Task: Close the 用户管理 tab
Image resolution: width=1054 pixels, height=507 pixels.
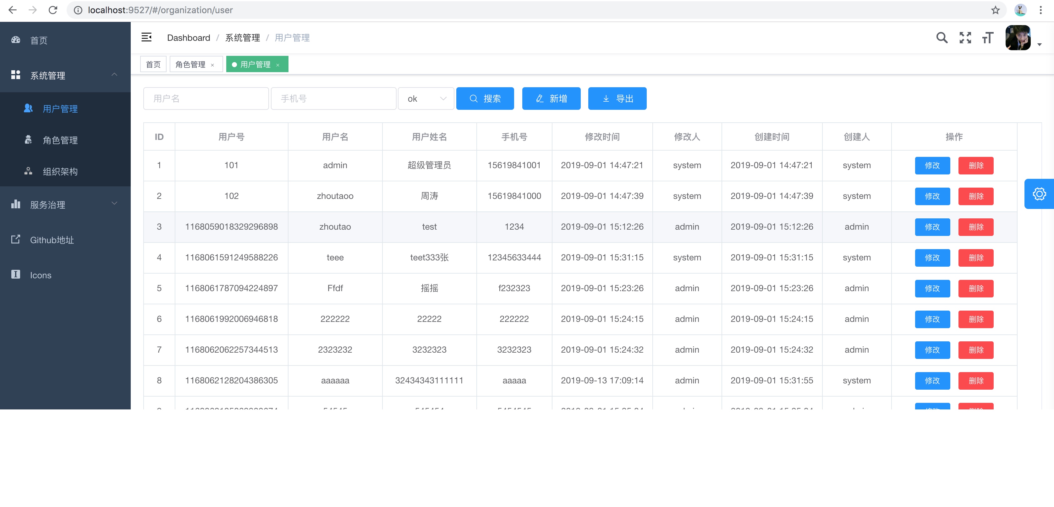Action: point(278,65)
